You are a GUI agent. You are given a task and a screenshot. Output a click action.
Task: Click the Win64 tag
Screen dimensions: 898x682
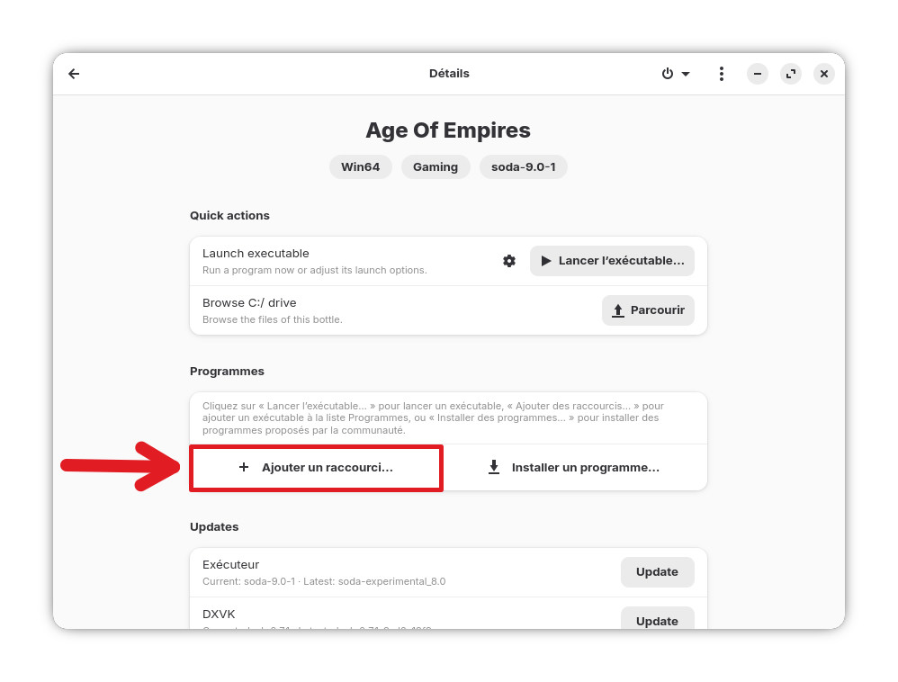point(361,167)
